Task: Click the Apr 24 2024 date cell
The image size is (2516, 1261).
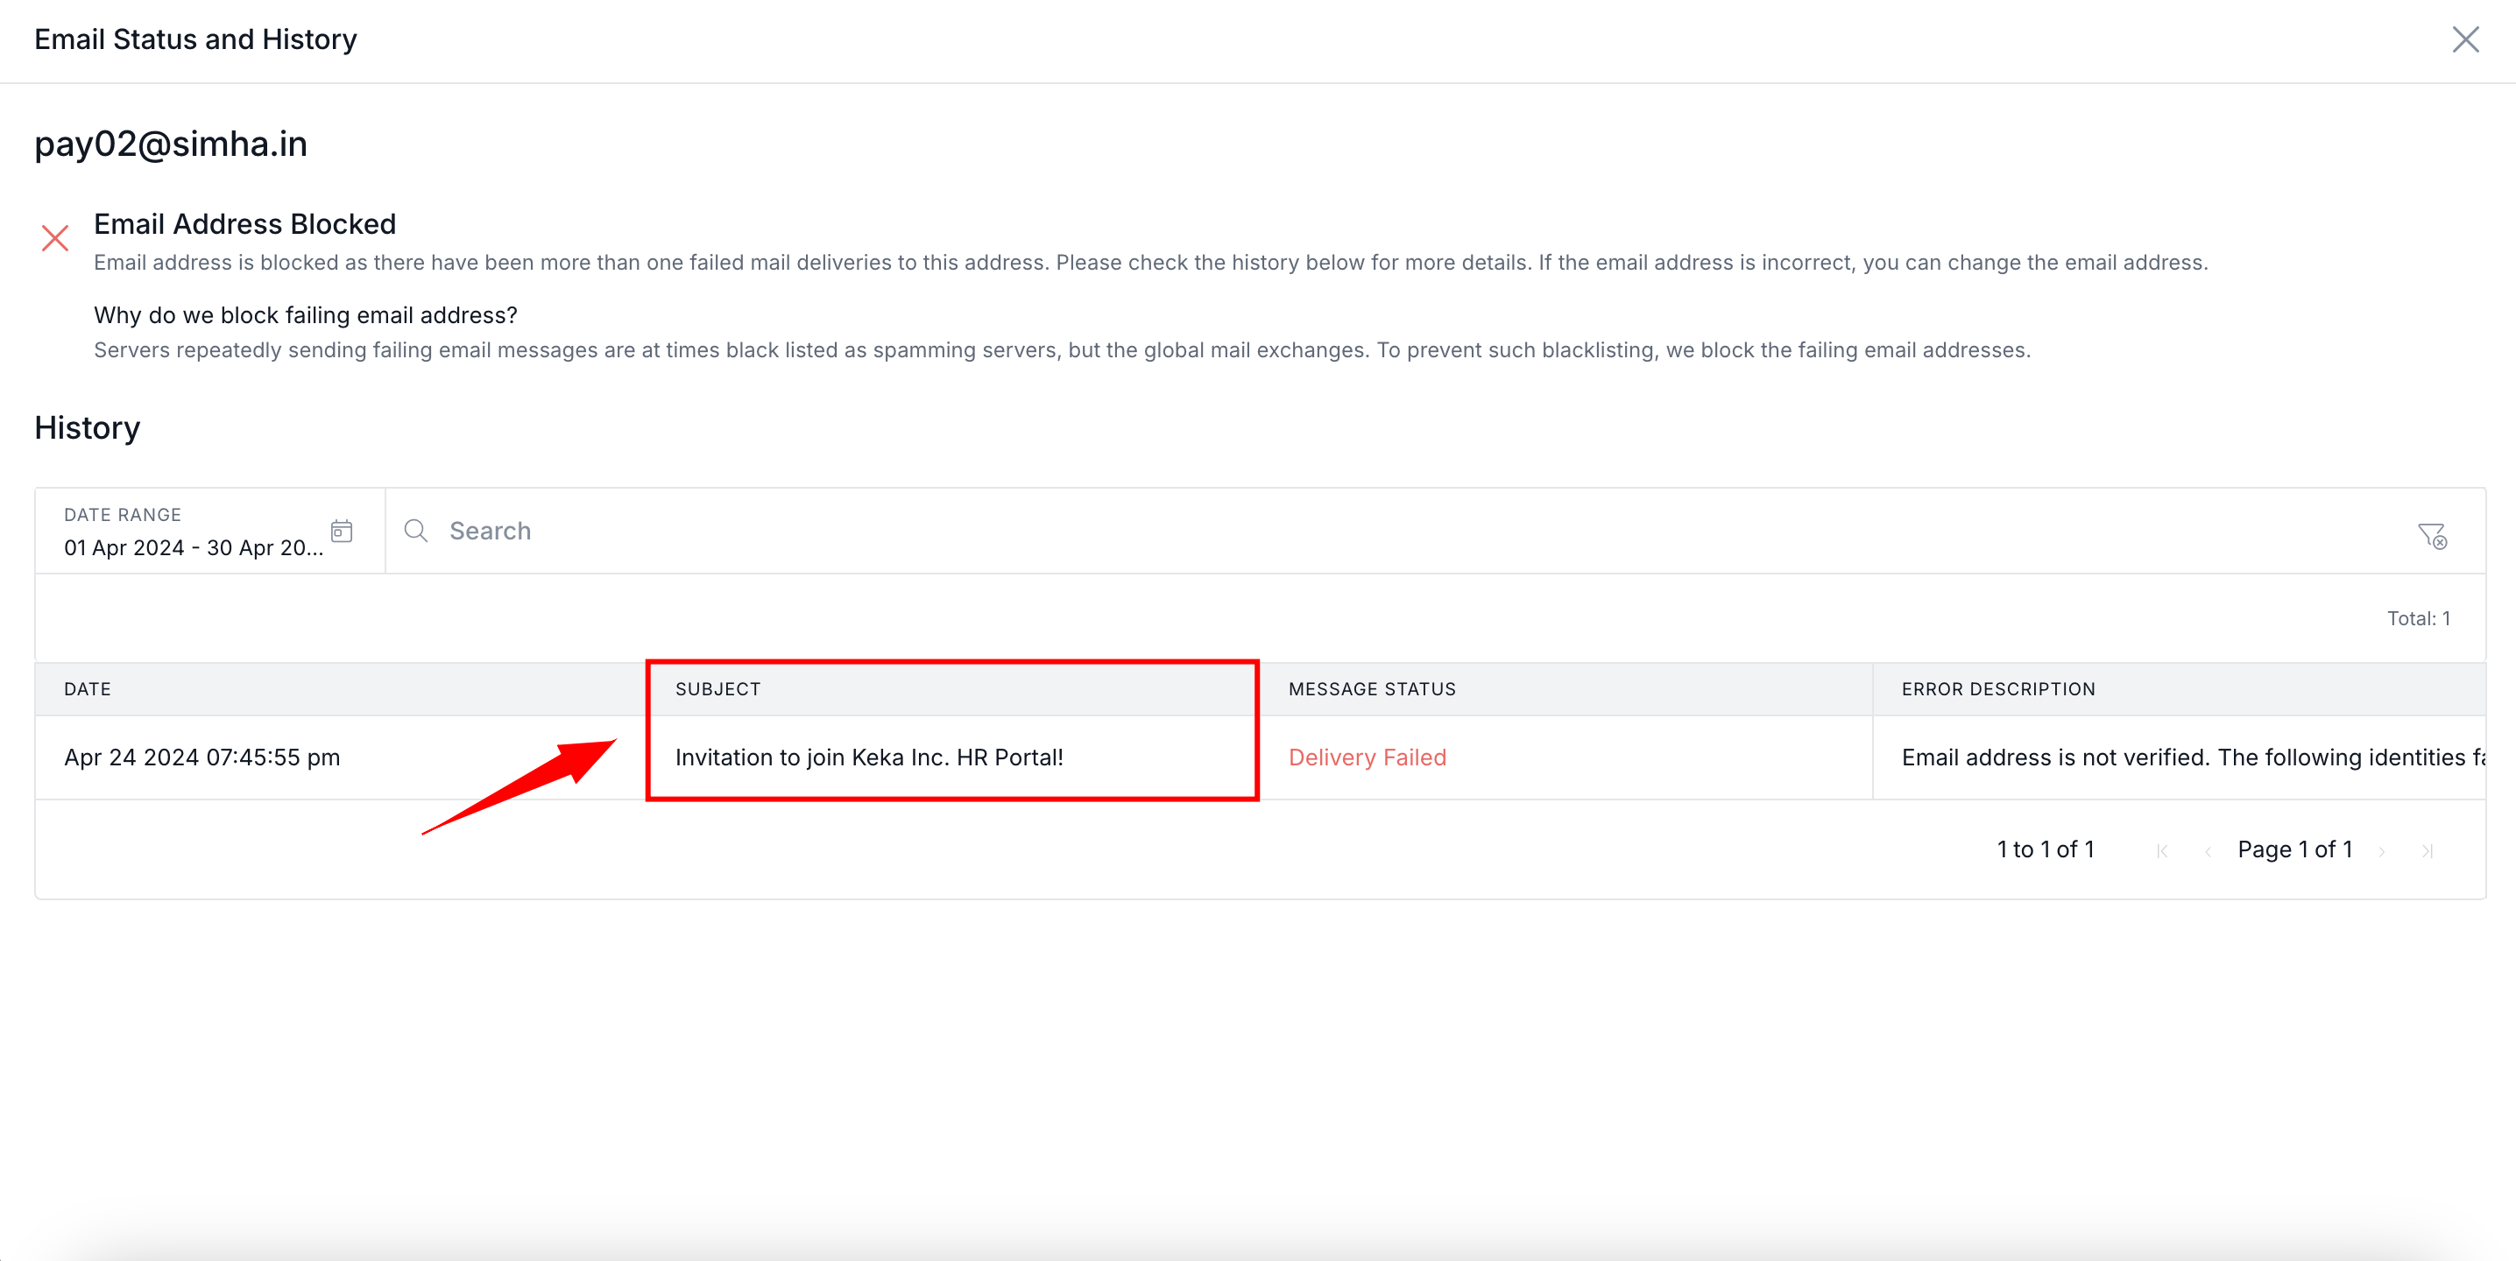Action: pyautogui.click(x=202, y=757)
